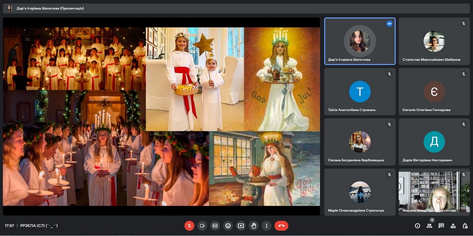The image size is (473, 236).
Task: Click the present screen icon
Action: pyautogui.click(x=241, y=226)
